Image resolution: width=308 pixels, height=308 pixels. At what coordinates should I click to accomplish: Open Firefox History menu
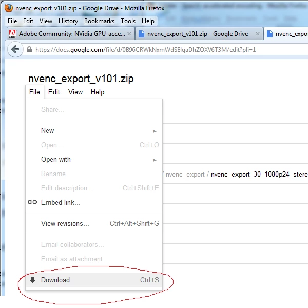pos(68,21)
